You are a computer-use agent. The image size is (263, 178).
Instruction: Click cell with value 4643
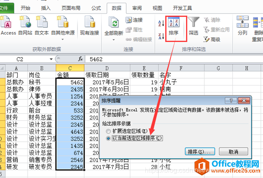70,132
